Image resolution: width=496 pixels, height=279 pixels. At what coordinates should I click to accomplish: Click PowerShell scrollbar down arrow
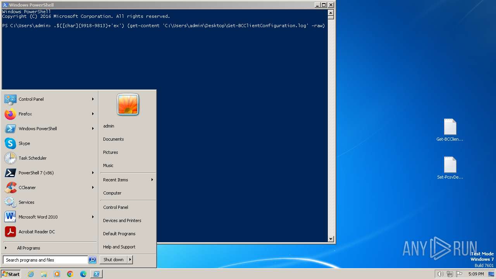(x=331, y=239)
